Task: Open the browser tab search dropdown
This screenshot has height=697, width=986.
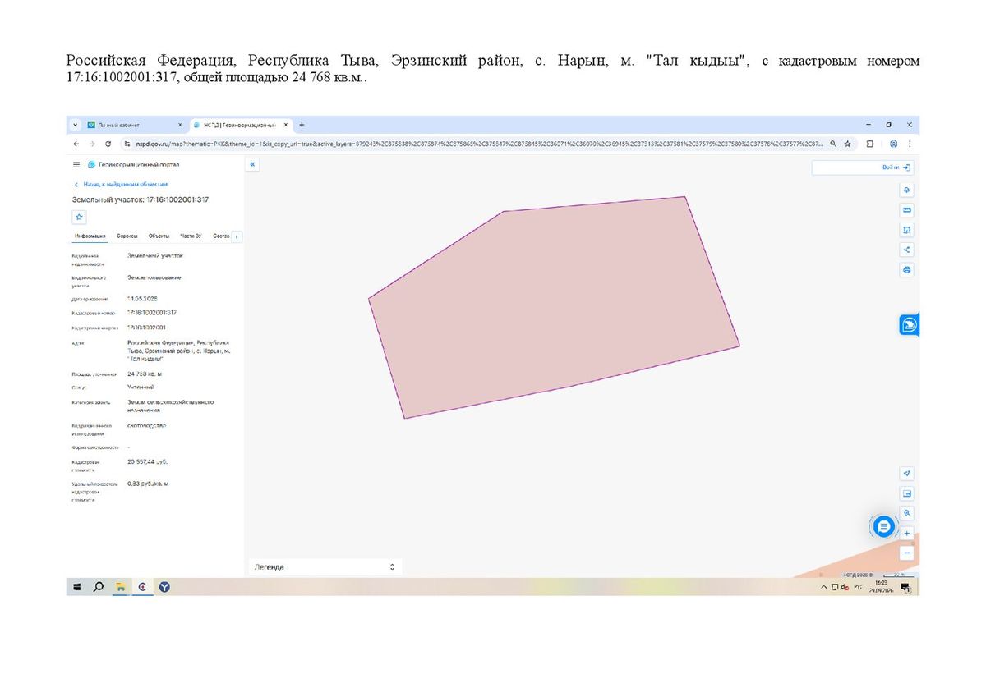Action: tap(76, 125)
